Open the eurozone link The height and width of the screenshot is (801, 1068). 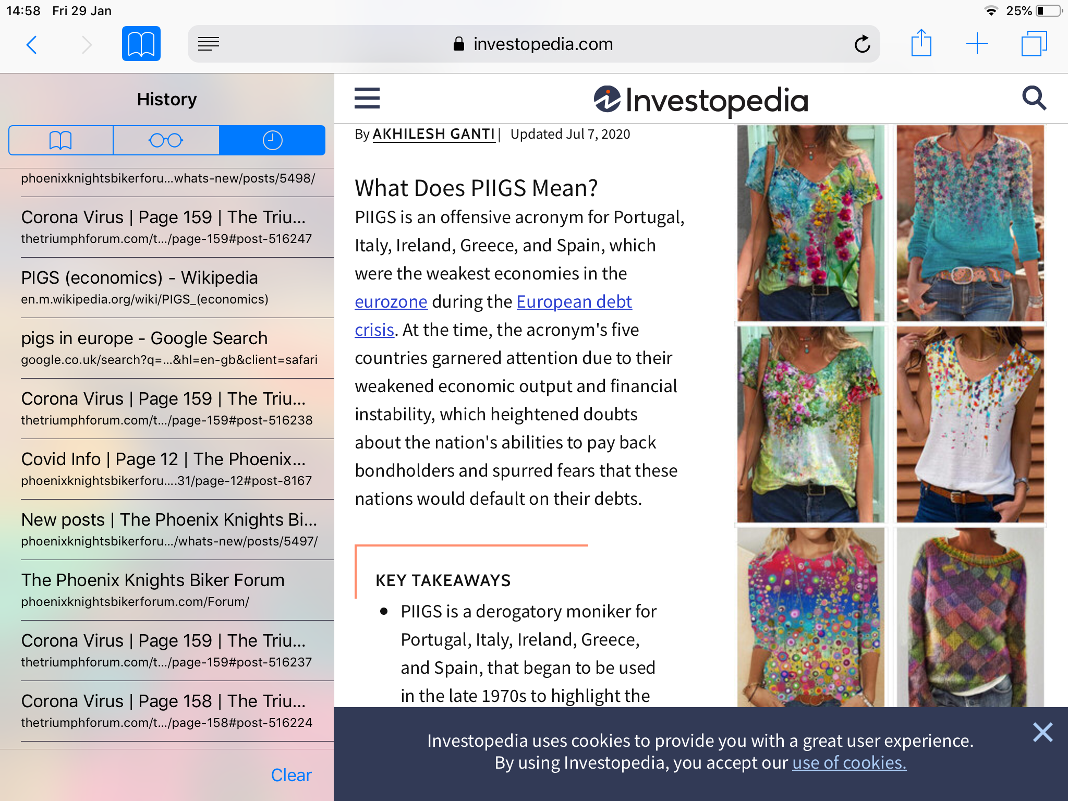(391, 302)
